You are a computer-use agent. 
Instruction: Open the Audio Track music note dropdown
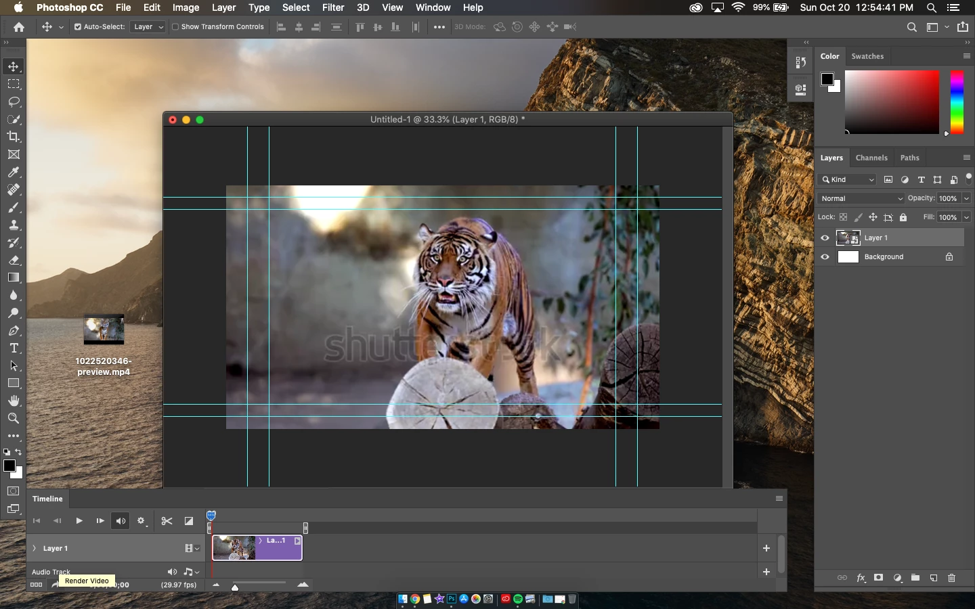[192, 572]
